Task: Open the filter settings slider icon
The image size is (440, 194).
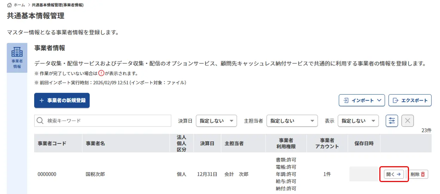Action: (x=392, y=121)
